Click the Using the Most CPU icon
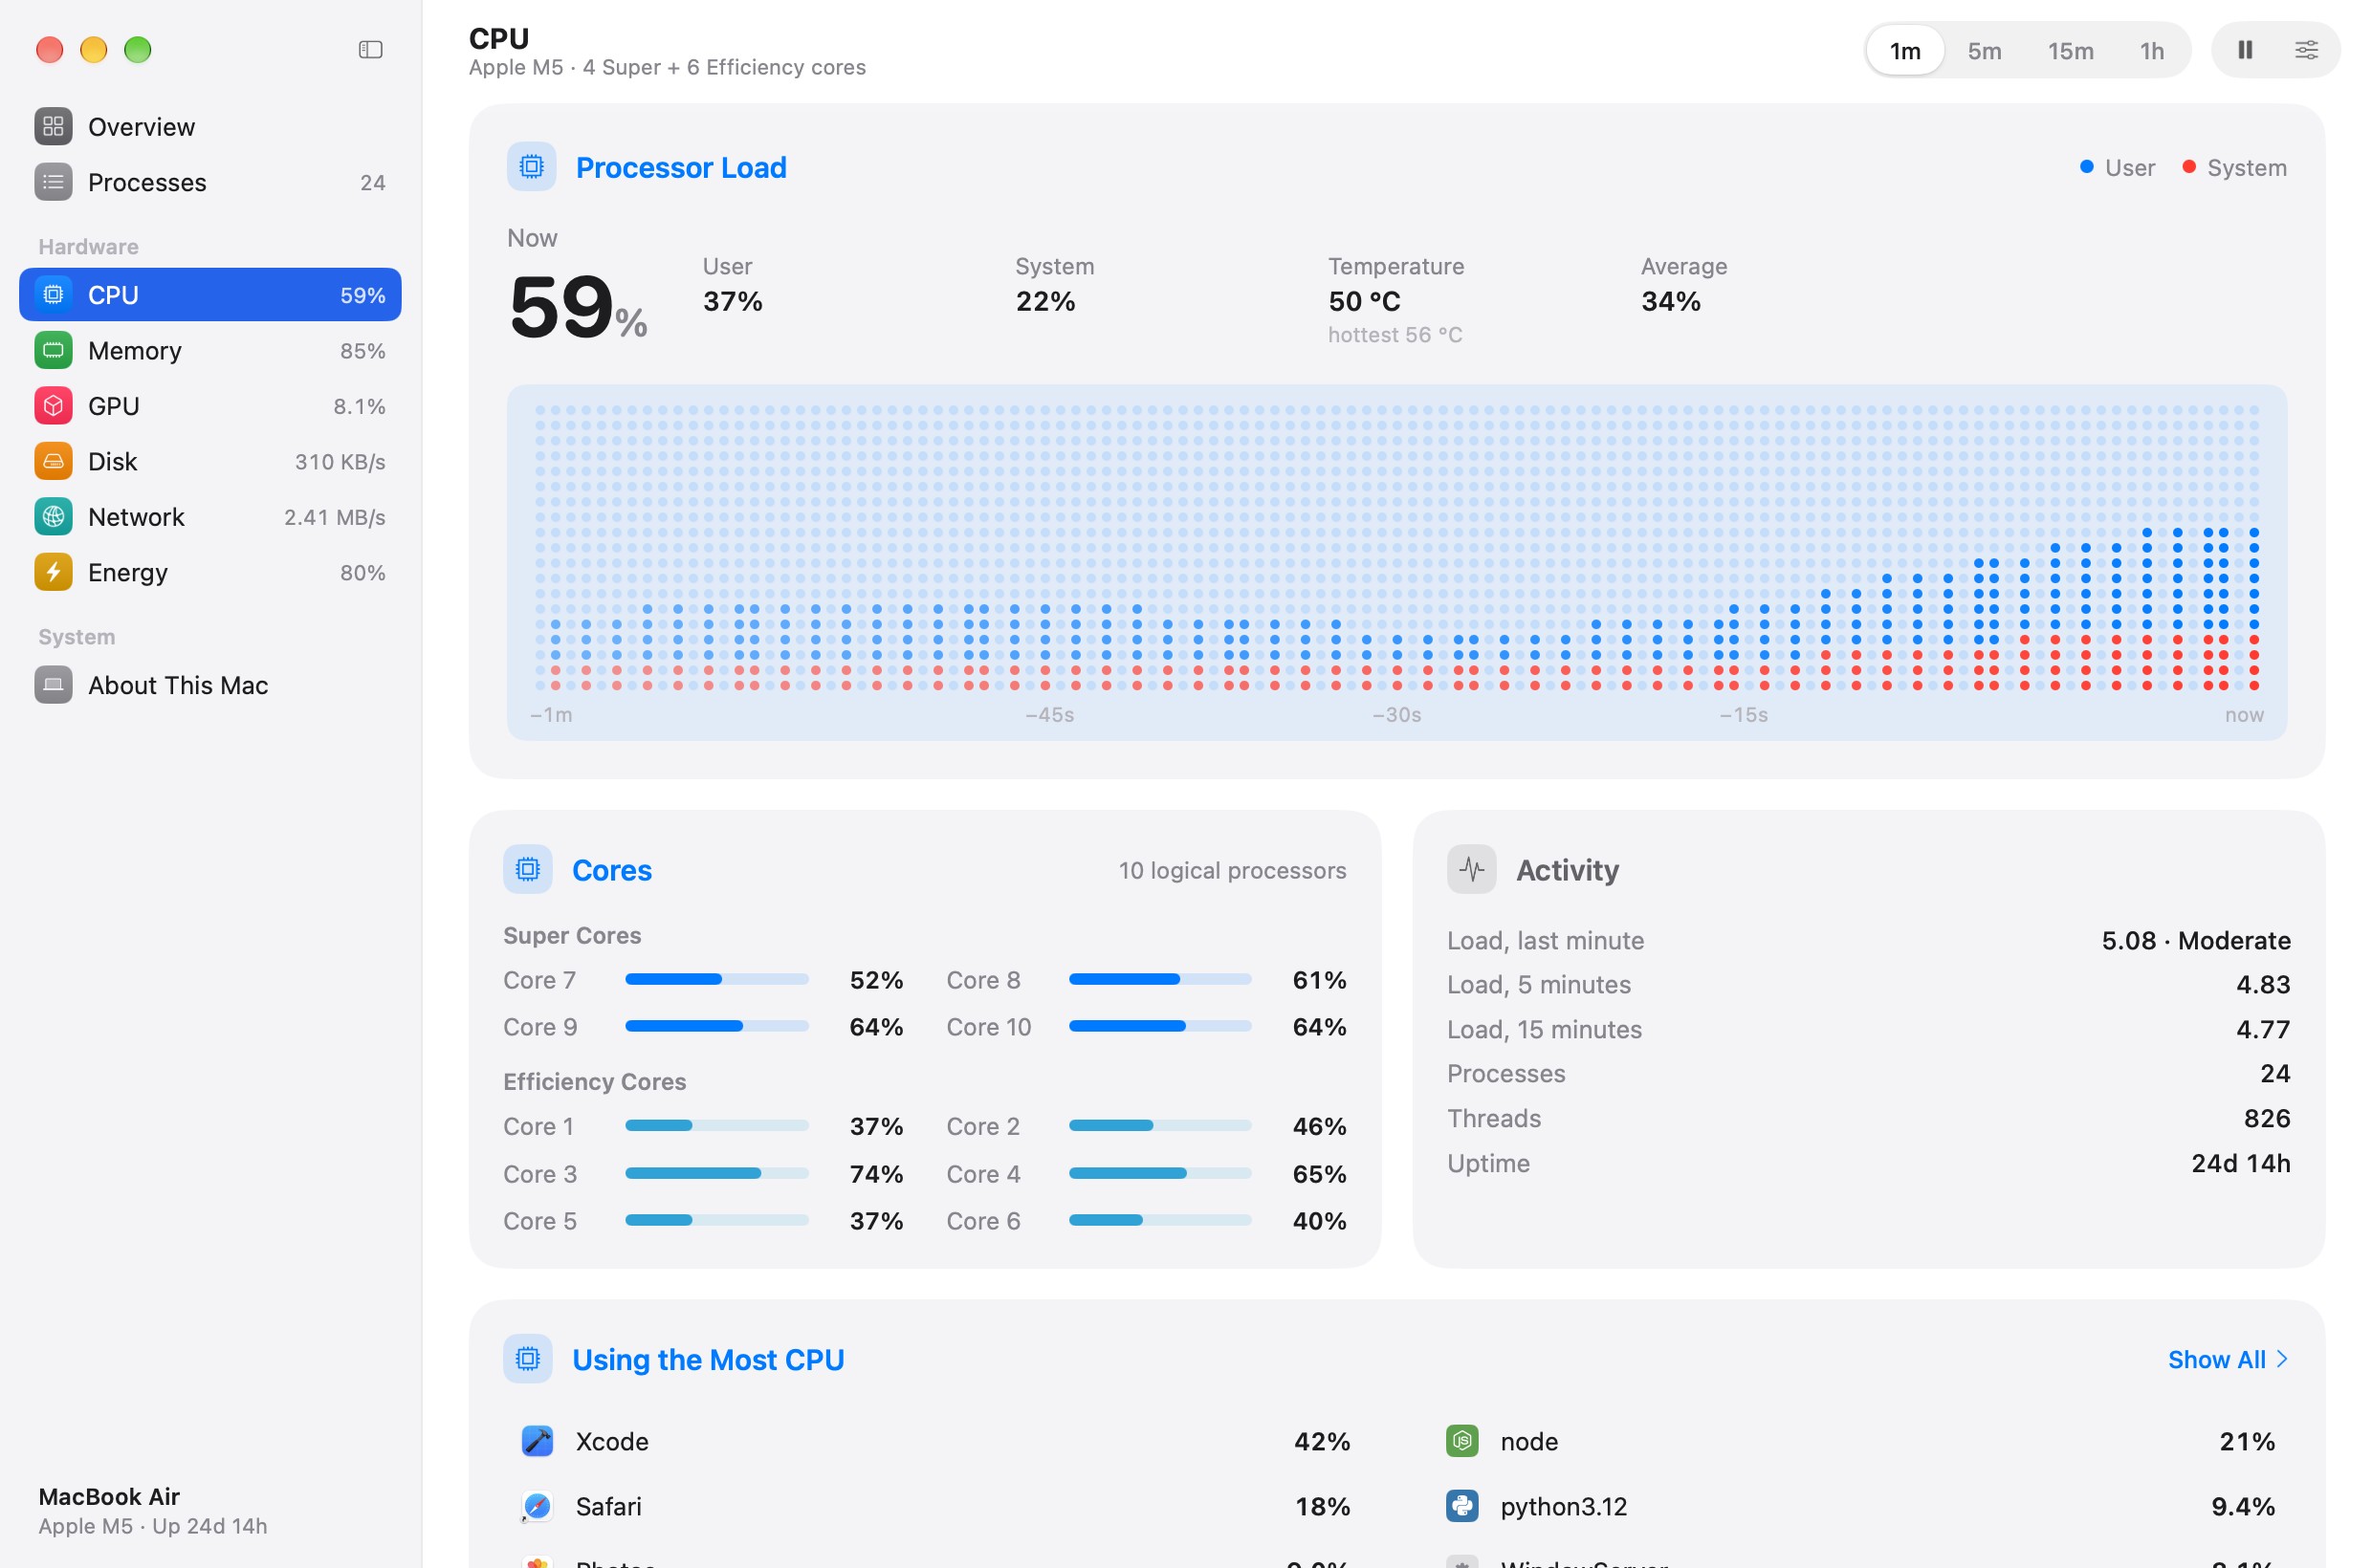Image resolution: width=2372 pixels, height=1568 pixels. pyautogui.click(x=527, y=1358)
